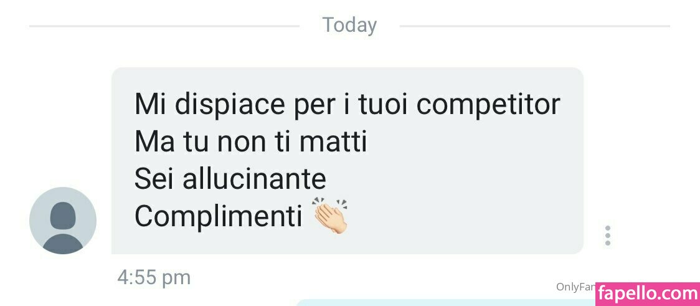Open the sender's default profile avatar

pyautogui.click(x=62, y=220)
